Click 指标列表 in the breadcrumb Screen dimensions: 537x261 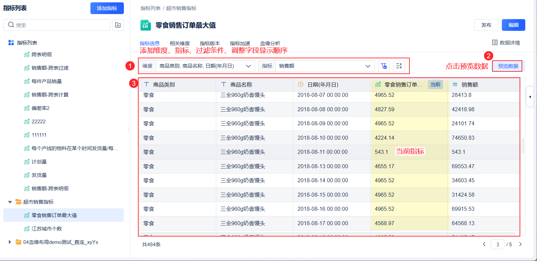pyautogui.click(x=151, y=8)
